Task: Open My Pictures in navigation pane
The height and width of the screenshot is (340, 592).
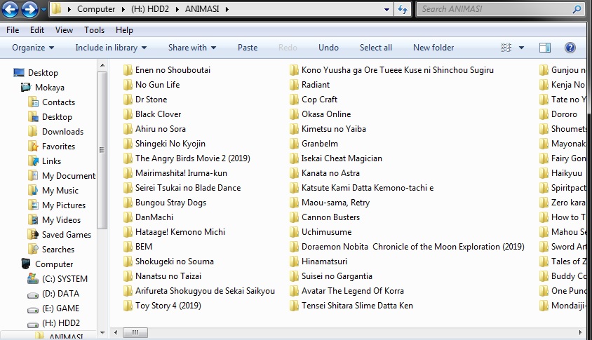Action: (64, 205)
